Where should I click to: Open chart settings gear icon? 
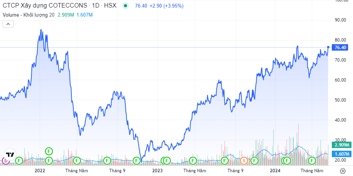(342, 171)
